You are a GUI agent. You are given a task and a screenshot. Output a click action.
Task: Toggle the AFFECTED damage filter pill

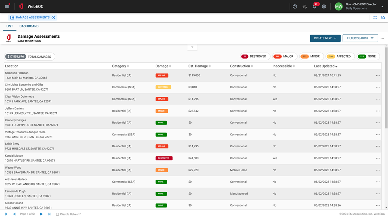[x=340, y=56]
